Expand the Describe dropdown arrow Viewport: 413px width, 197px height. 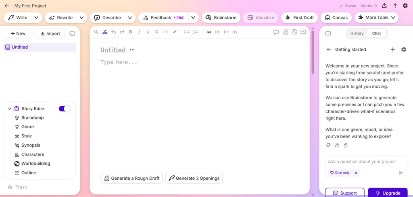point(130,18)
